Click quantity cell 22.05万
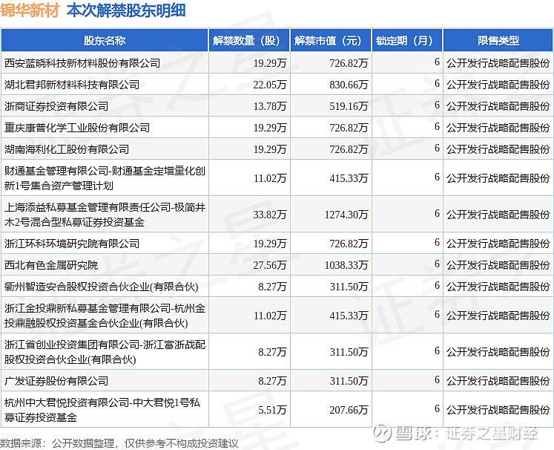 (269, 85)
